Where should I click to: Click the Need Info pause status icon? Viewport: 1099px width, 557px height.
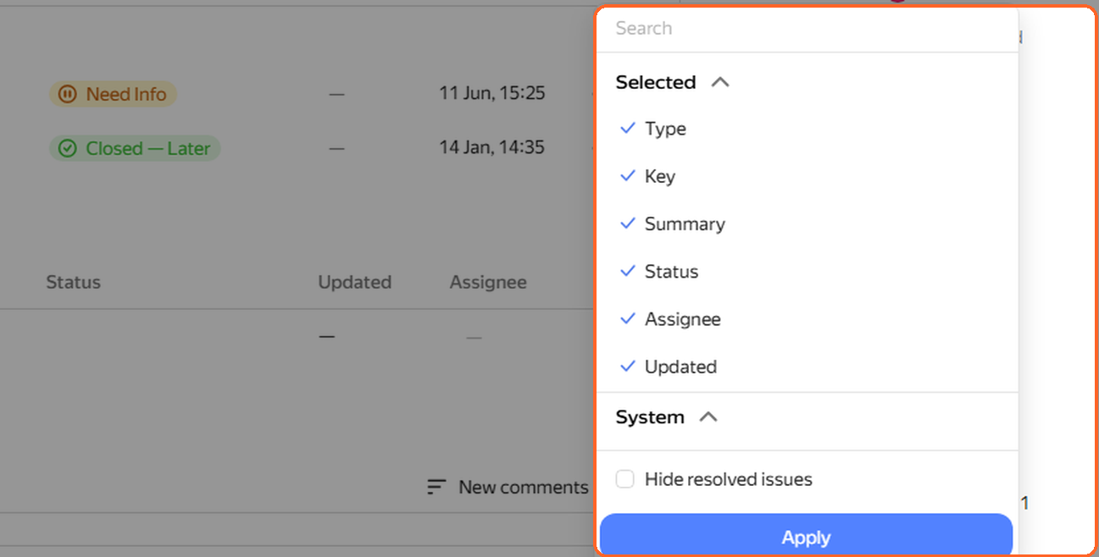(x=69, y=95)
